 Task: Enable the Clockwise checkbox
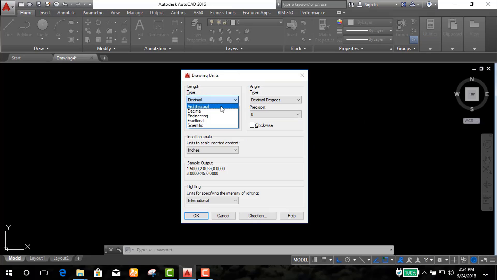pos(252,125)
